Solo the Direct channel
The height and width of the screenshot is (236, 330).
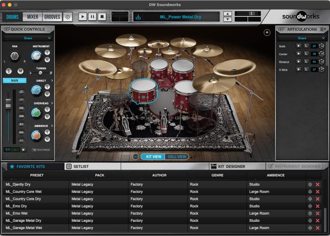point(47,87)
